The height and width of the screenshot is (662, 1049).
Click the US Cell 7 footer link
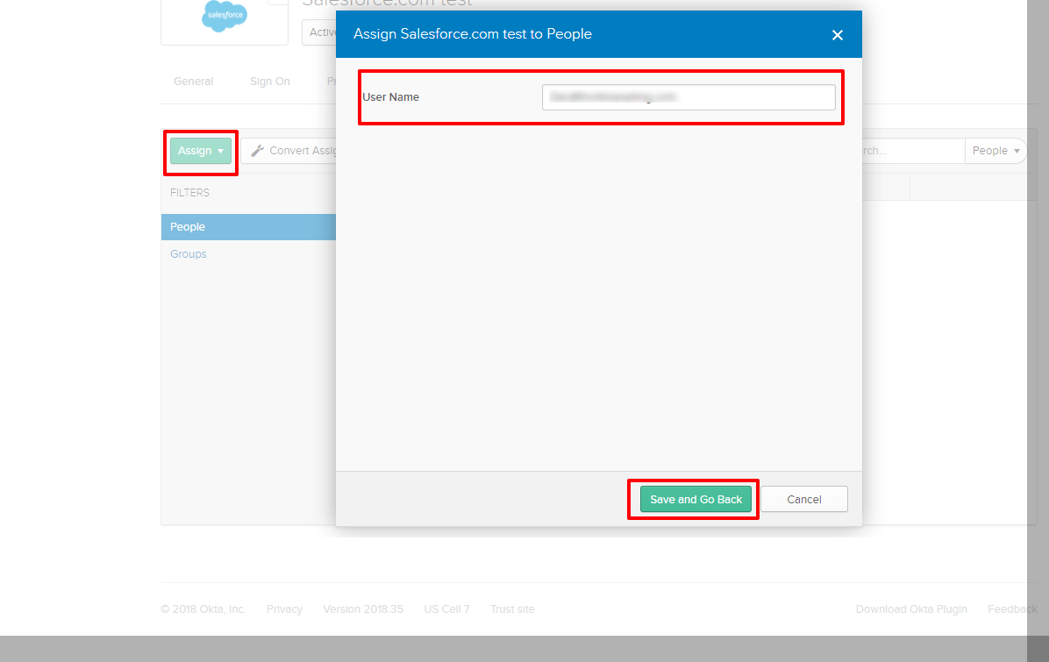[x=446, y=609]
